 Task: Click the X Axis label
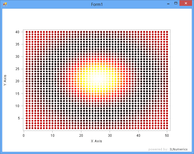coord(96,141)
